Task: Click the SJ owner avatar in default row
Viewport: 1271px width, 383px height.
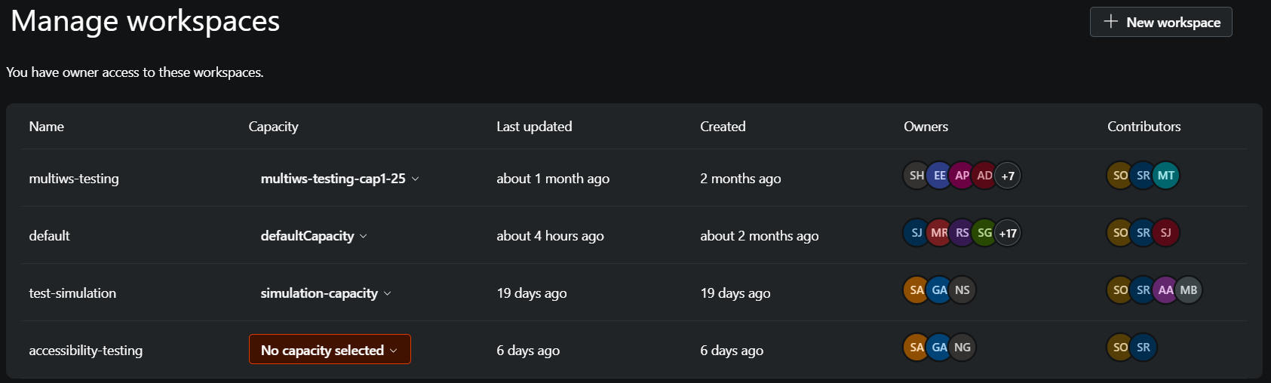Action: pos(916,233)
